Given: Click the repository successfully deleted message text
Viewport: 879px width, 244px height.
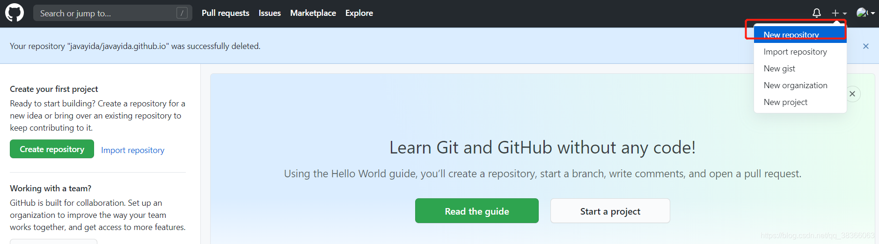Looking at the screenshot, I should [135, 46].
